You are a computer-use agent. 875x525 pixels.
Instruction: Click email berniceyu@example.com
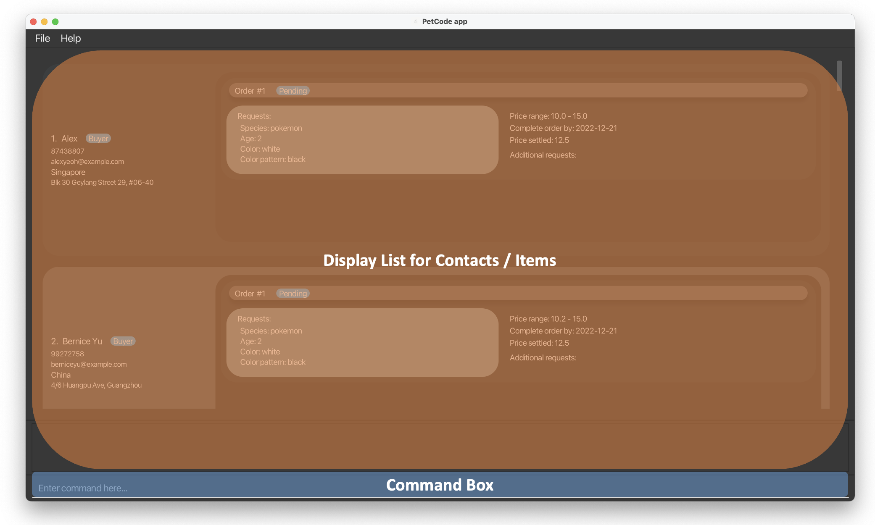coord(89,364)
